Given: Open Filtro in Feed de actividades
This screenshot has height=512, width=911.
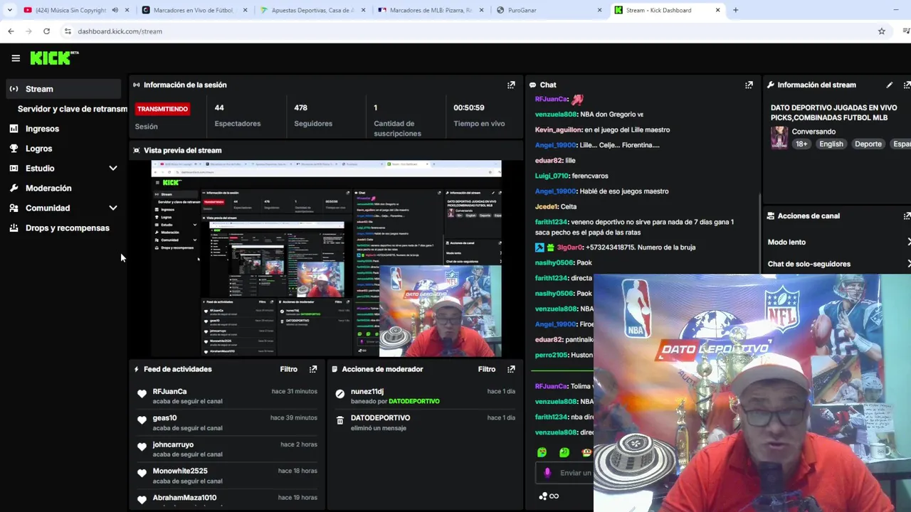Looking at the screenshot, I should 288,369.
